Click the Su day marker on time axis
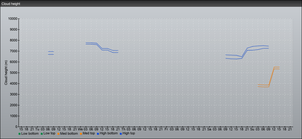This screenshot has height=139, width=302. (252, 129)
